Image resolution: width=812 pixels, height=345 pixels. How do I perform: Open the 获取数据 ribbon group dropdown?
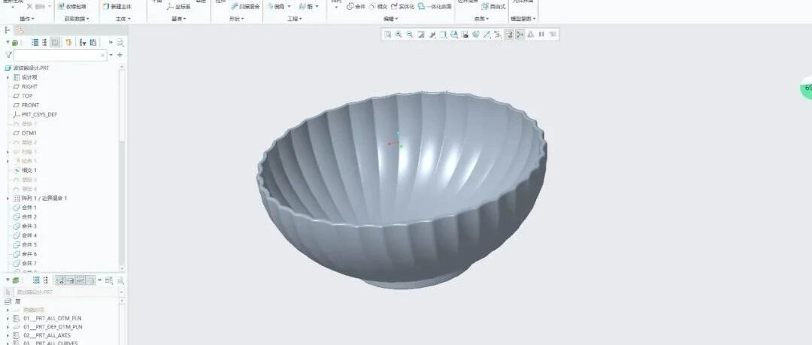click(x=77, y=19)
